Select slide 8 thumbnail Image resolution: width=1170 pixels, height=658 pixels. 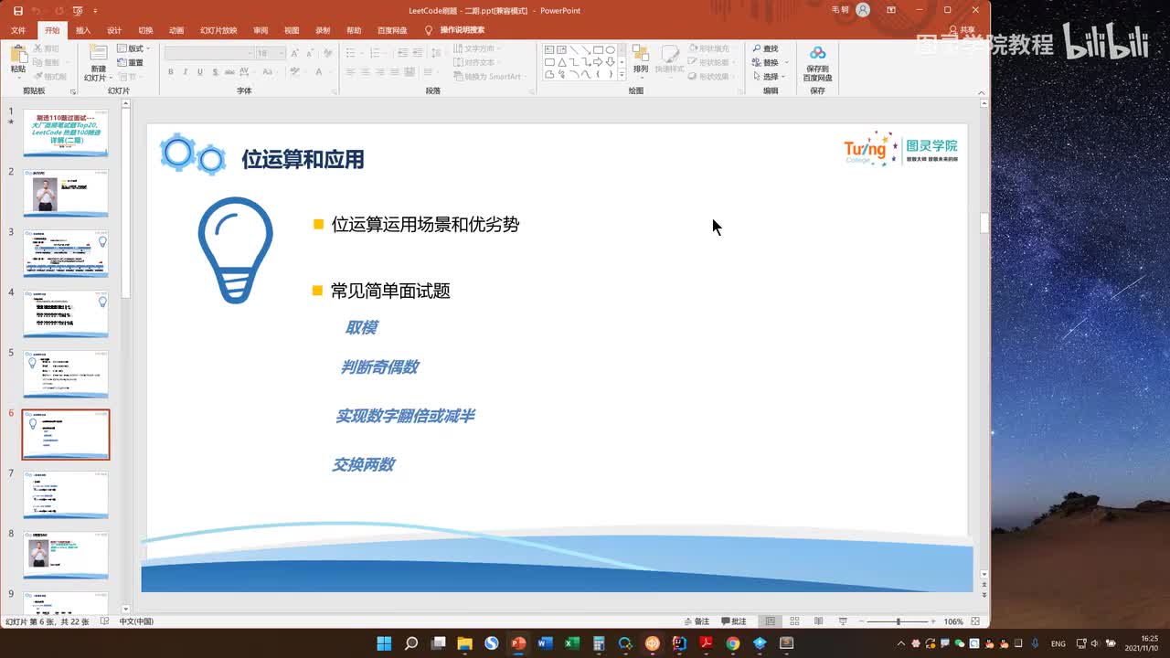(x=66, y=556)
